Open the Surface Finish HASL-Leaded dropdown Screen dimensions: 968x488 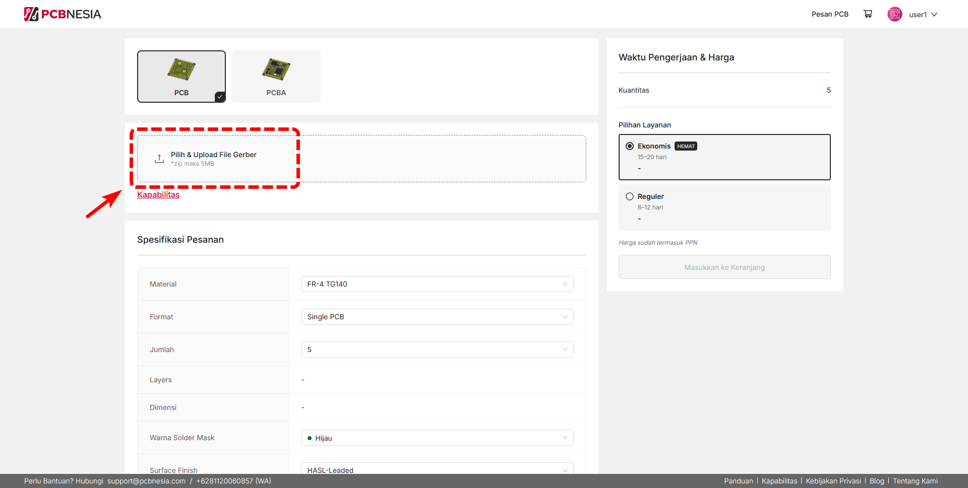click(x=437, y=469)
